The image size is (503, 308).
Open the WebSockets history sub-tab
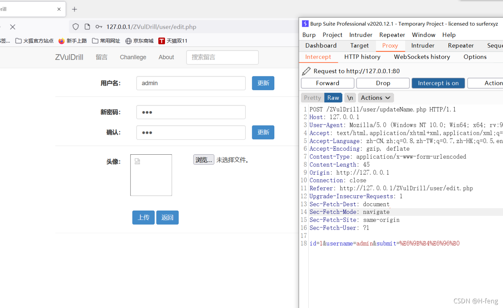[422, 57]
